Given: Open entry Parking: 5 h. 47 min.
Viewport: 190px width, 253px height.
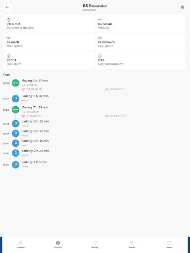Looking at the screenshot, I should coord(35,96).
